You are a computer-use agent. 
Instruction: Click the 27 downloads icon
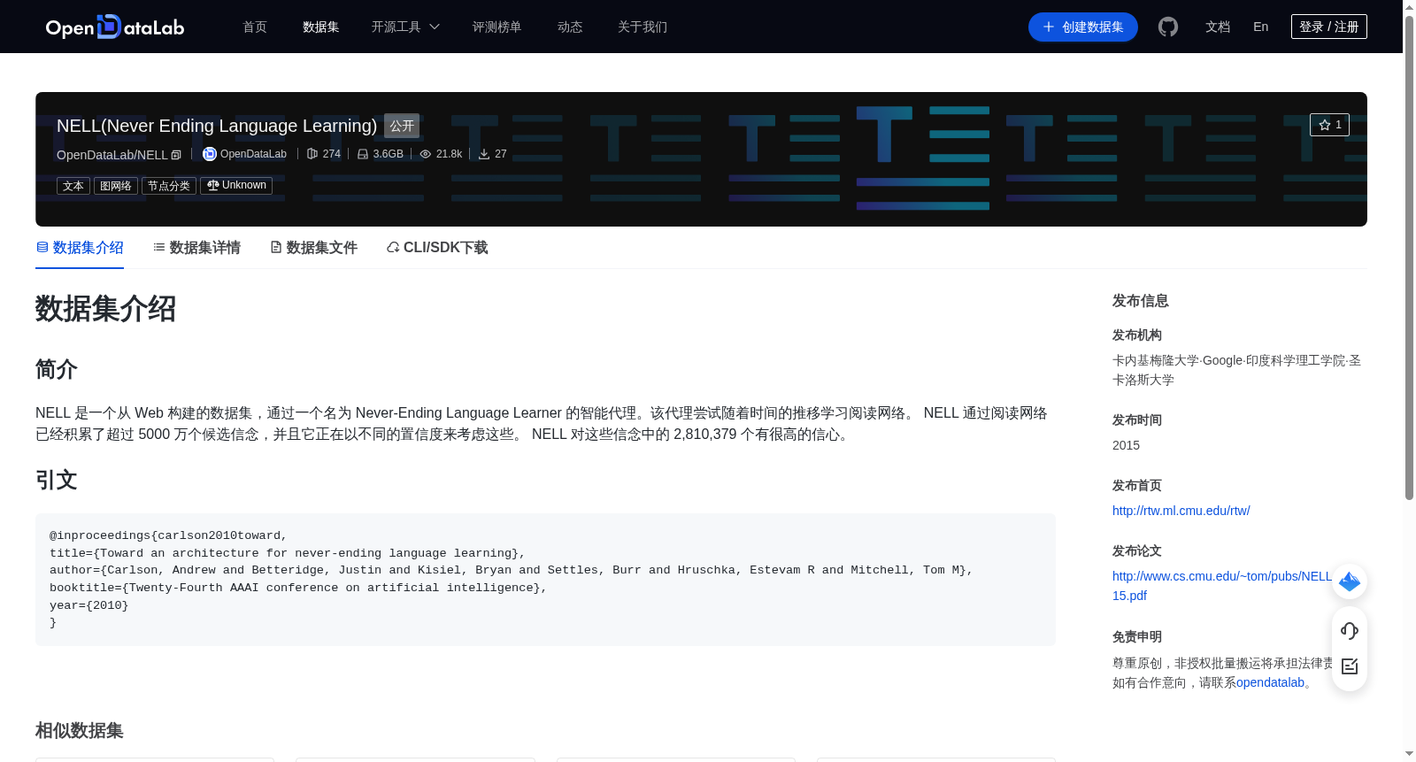(484, 154)
